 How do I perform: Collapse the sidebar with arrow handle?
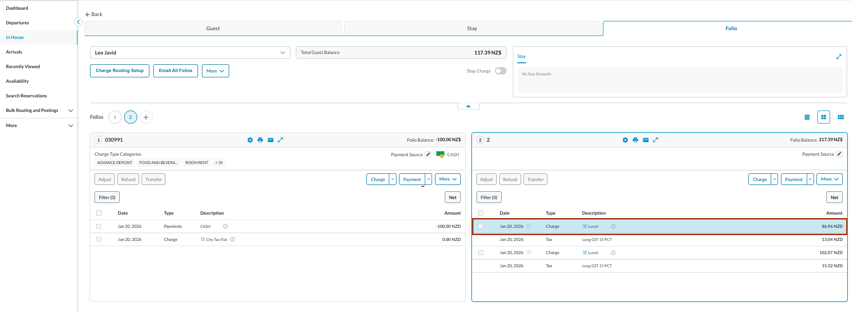[78, 22]
